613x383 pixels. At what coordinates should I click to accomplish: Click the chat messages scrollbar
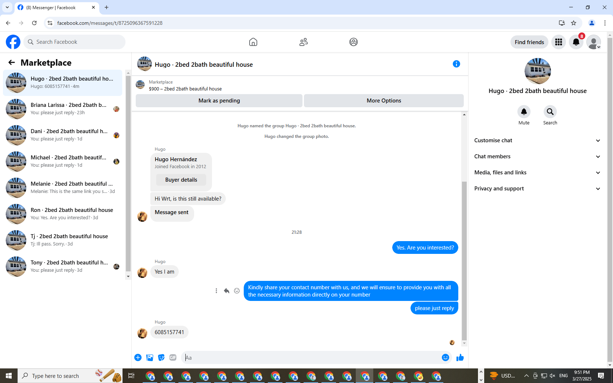464,260
